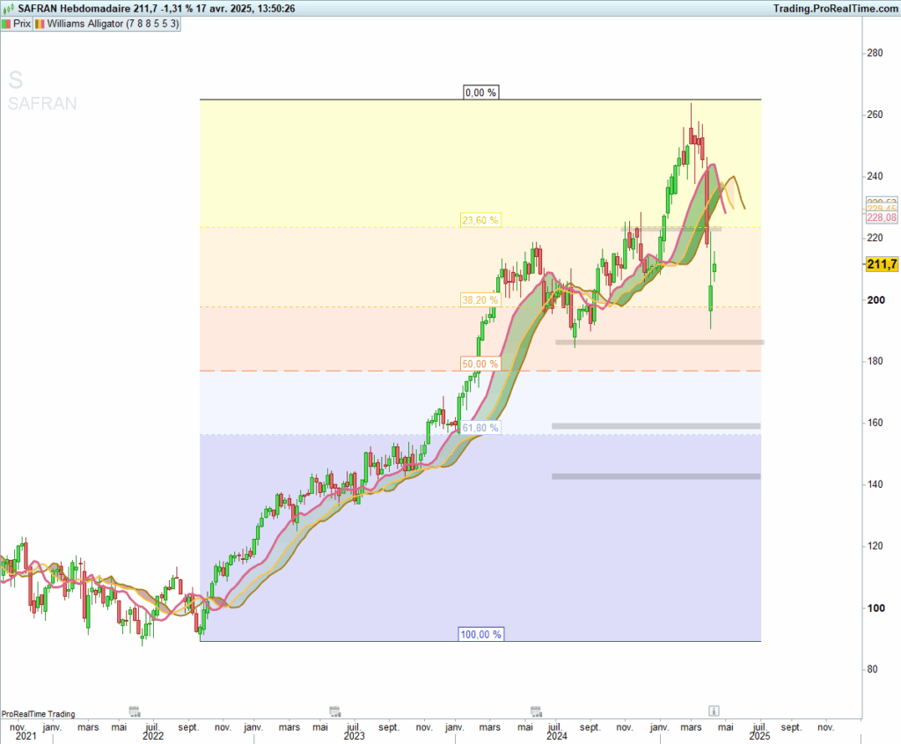Open the calendar event icon near juil. 2024
The width and height of the screenshot is (901, 744).
[535, 710]
